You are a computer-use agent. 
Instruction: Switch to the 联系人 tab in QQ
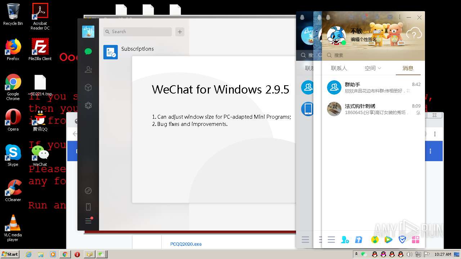coord(339,68)
